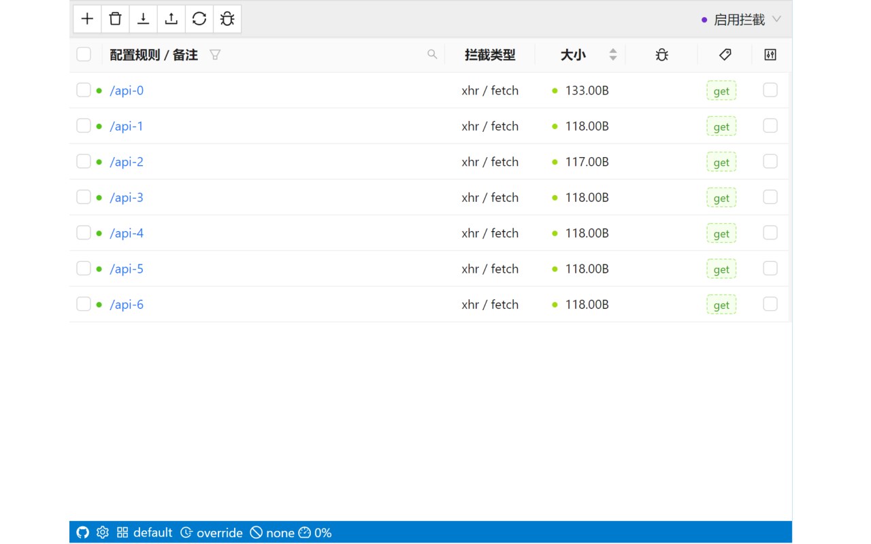Click the search magnifier icon in header
871x544 pixels.
(x=432, y=54)
